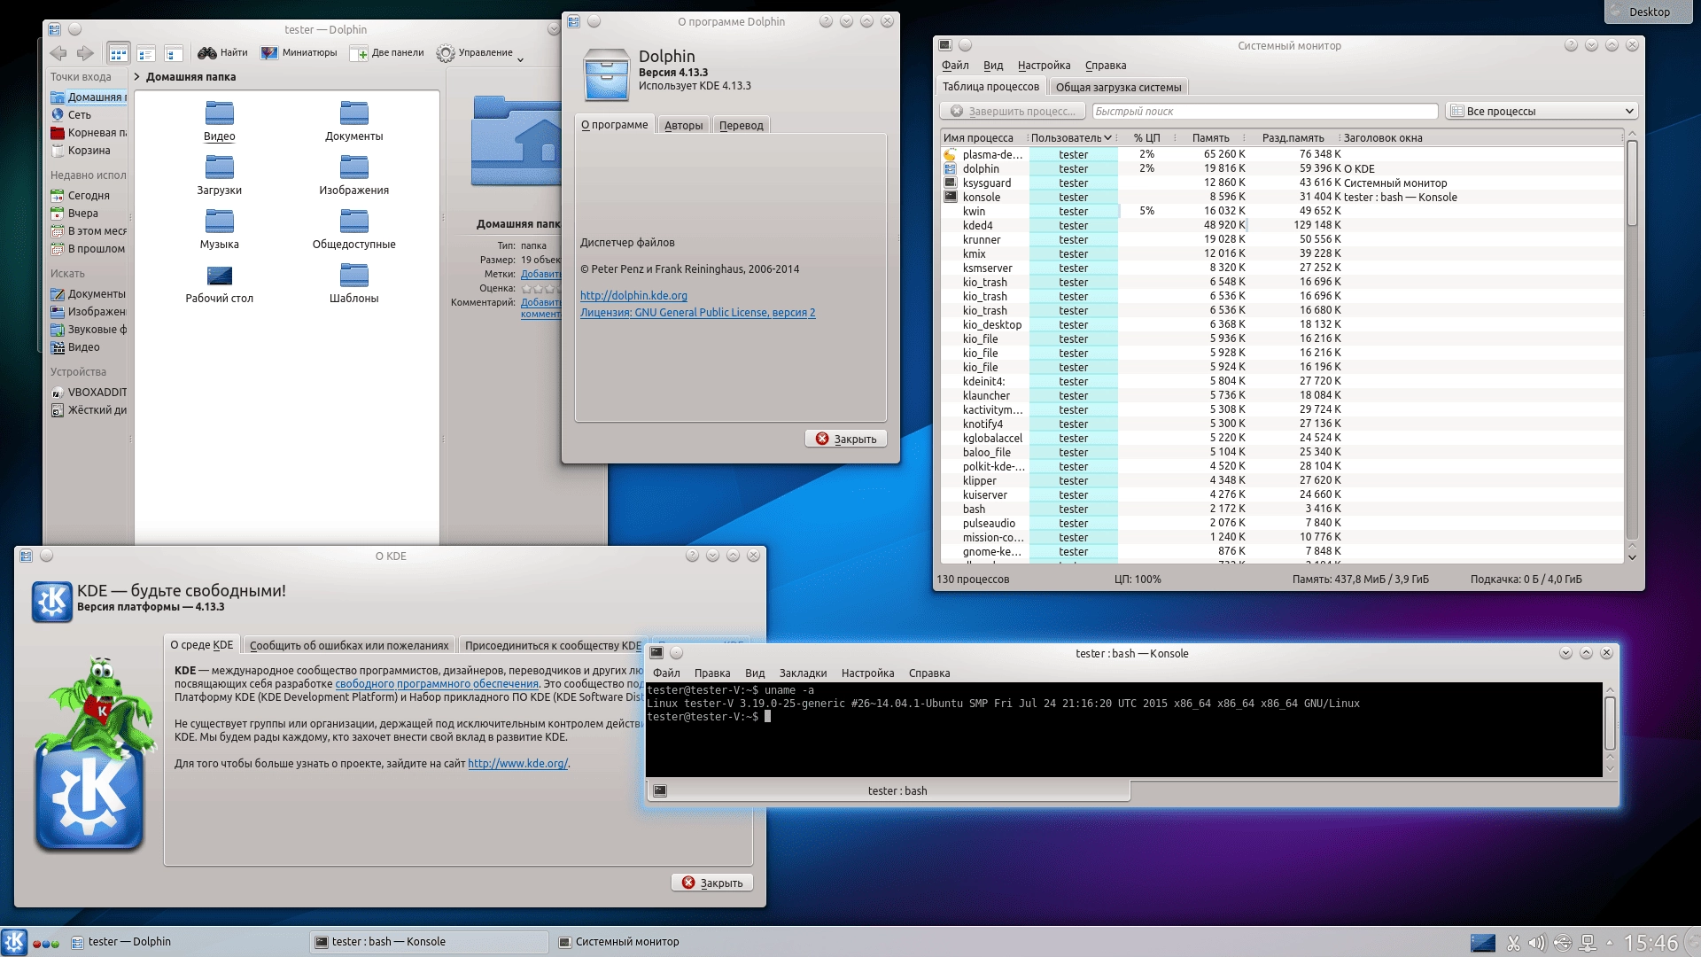
Task: Open the dolphin.kde.org link
Action: coord(633,296)
